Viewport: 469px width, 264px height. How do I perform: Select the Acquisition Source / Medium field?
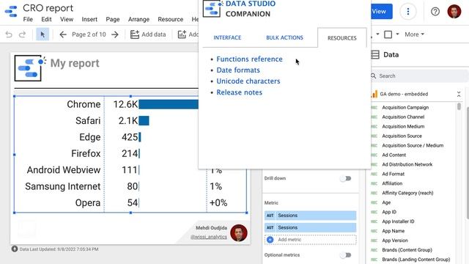tap(413, 145)
